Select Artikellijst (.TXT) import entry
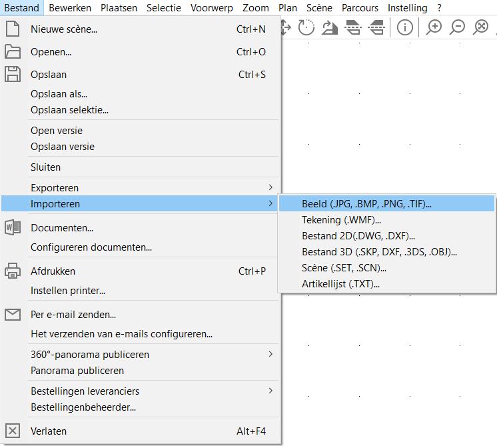The height and width of the screenshot is (446, 497). tap(340, 284)
